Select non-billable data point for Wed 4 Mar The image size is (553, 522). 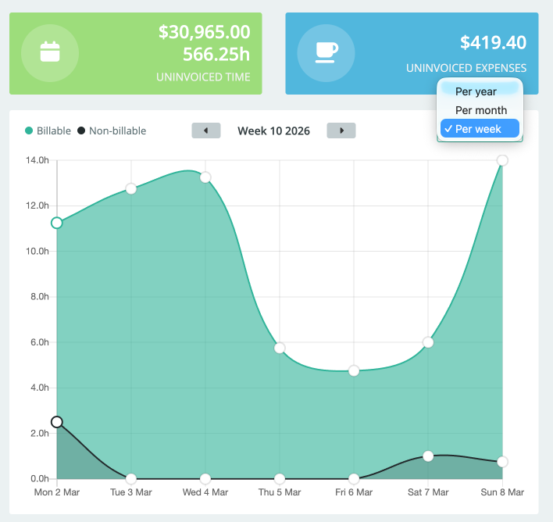(205, 479)
